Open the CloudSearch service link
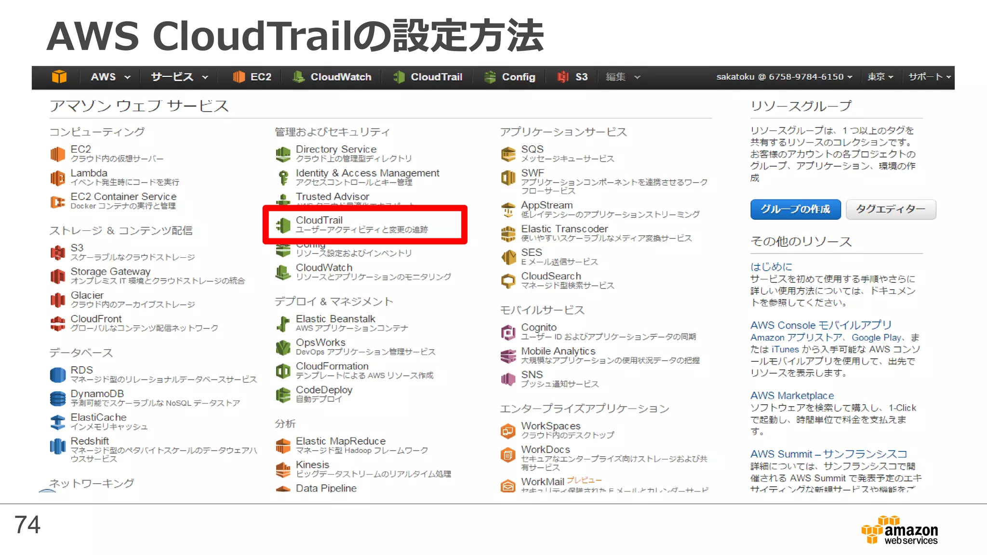987x555 pixels. (x=551, y=276)
